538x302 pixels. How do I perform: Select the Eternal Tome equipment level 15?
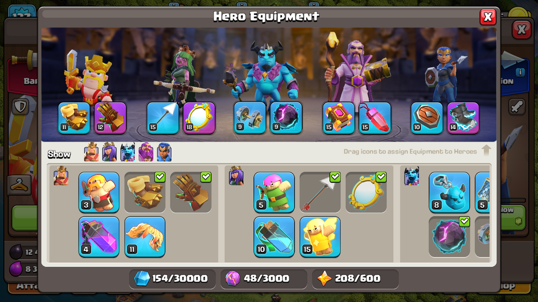[338, 118]
